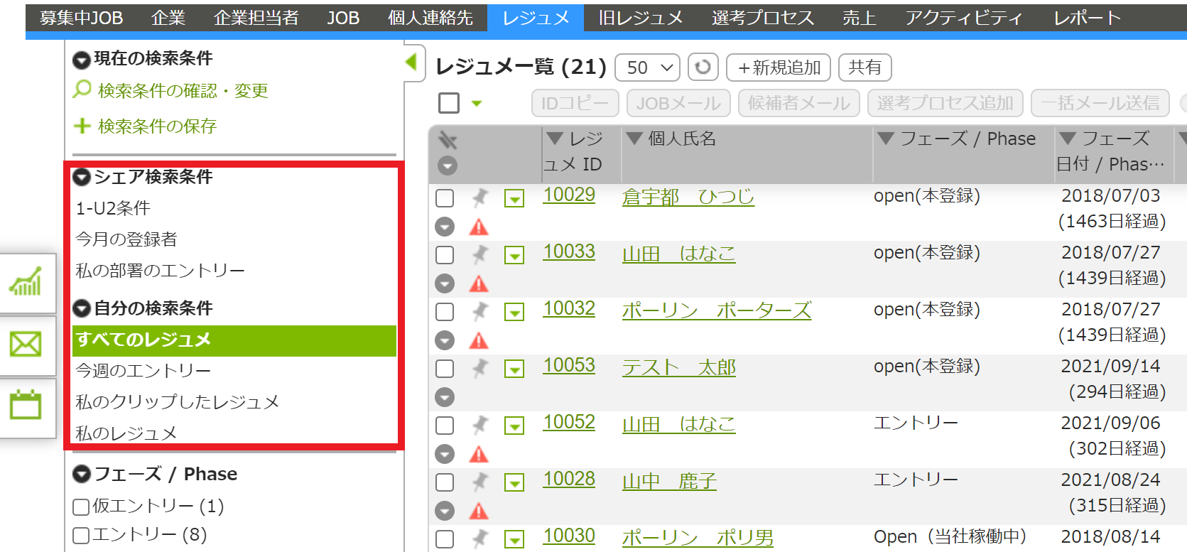
Task: Collapse the シェア検索条件 section
Action: (x=82, y=177)
